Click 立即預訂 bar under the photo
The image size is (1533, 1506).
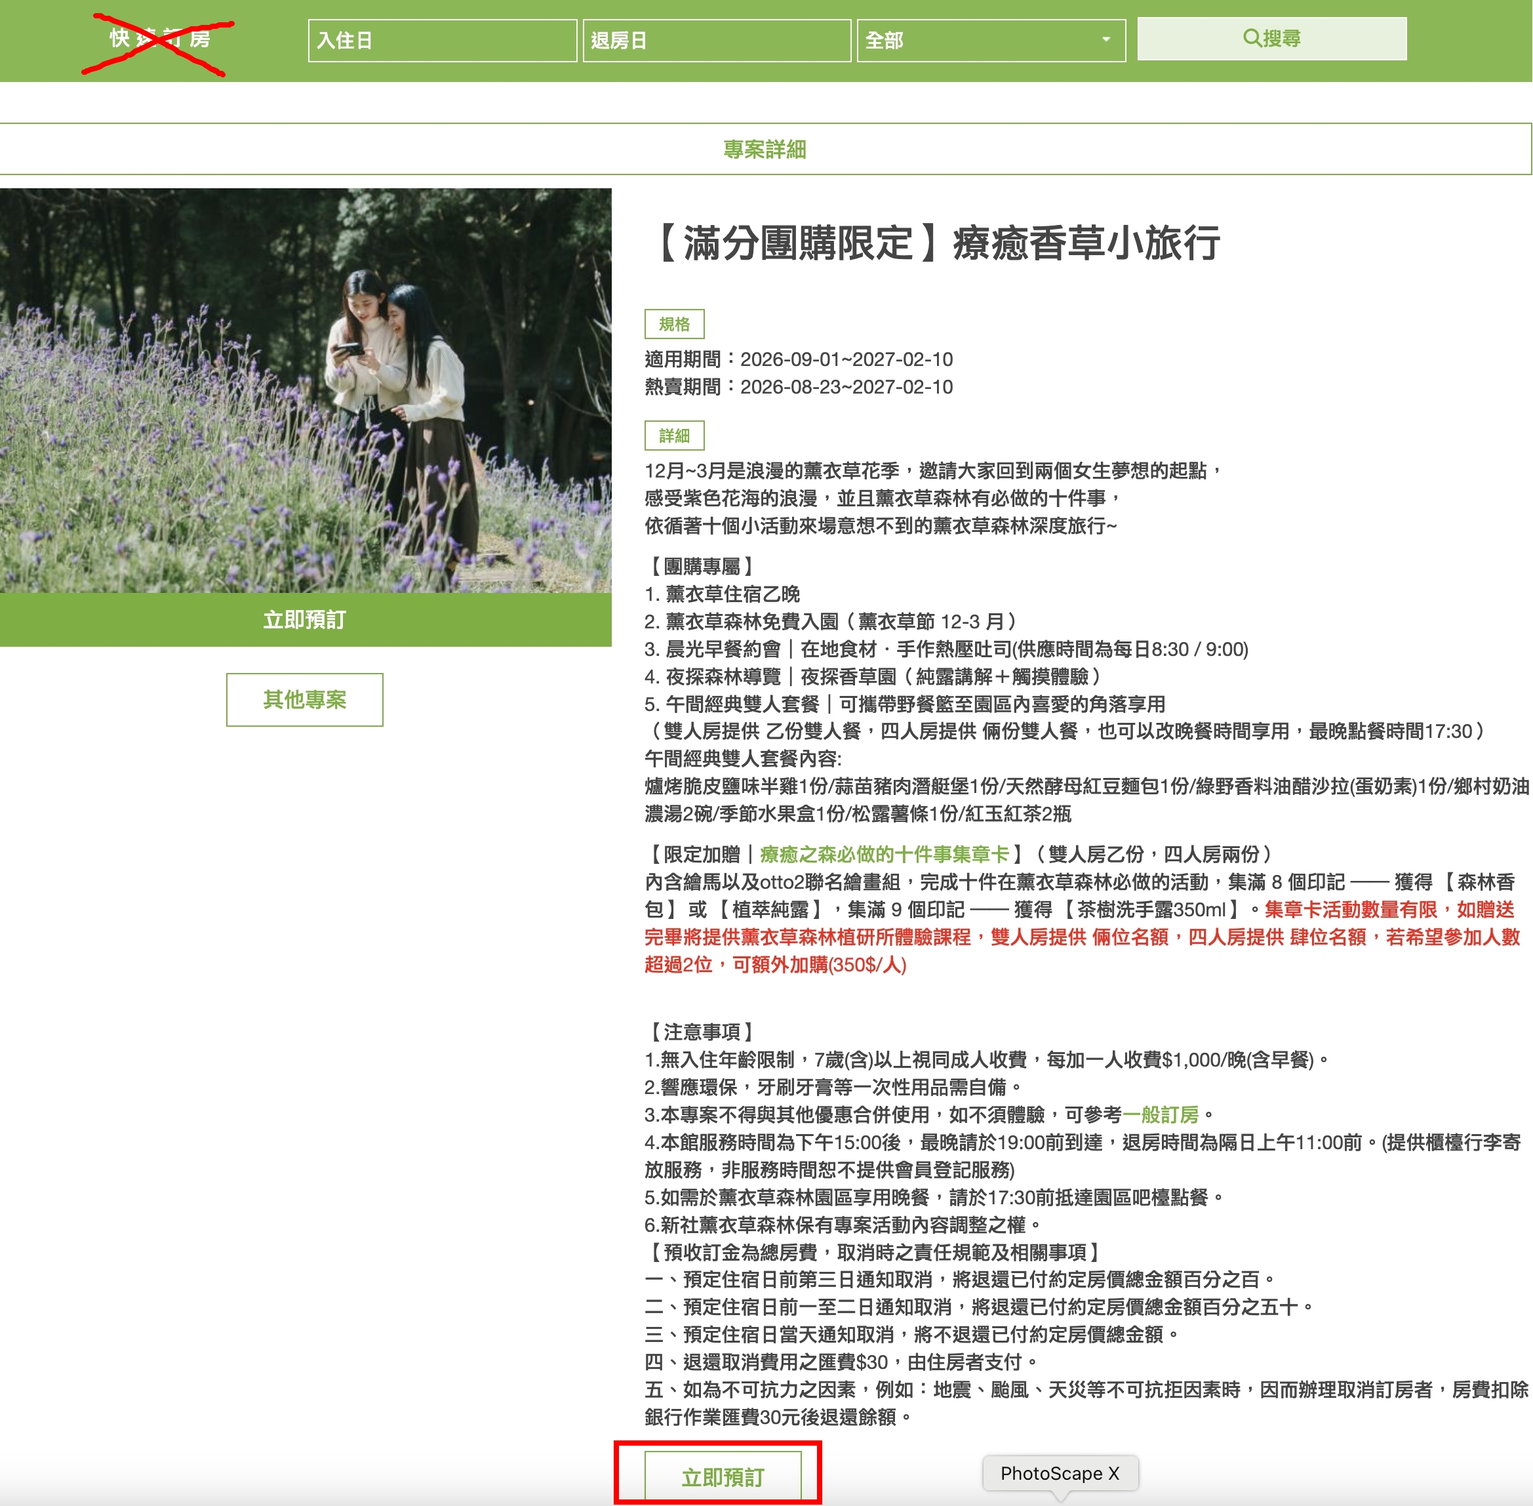pyautogui.click(x=305, y=620)
